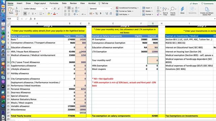Image resolution: width=216 pixels, height=121 pixels.
Task: Click the Enter checkmark icon in formula bar
Action: (x=26, y=19)
